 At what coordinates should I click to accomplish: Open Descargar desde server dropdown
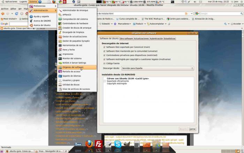[x=158, y=68]
